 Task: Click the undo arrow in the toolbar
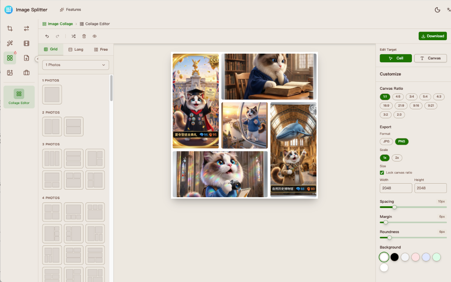click(x=47, y=36)
